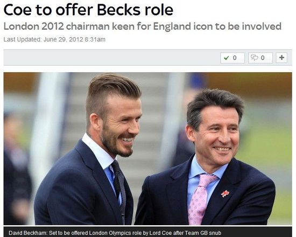
Task: Click the green checkmark recommend icon
Action: coord(226,58)
